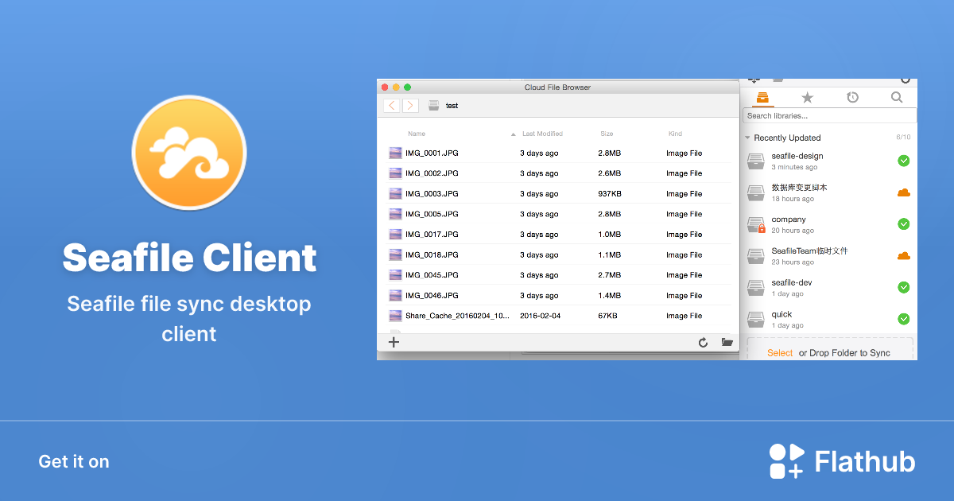The width and height of the screenshot is (954, 501).
Task: Click the plus button to add a file
Action: [x=394, y=342]
